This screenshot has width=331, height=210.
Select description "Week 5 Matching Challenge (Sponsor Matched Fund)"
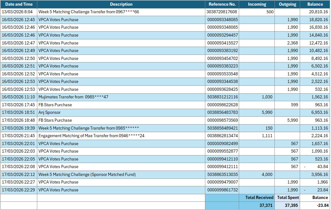click(87, 174)
